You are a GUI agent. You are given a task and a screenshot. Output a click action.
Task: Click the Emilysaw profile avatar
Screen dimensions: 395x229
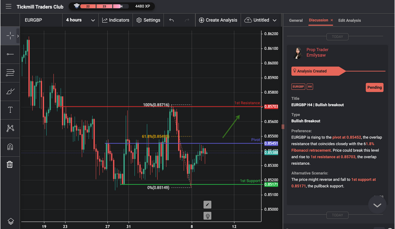(298, 53)
